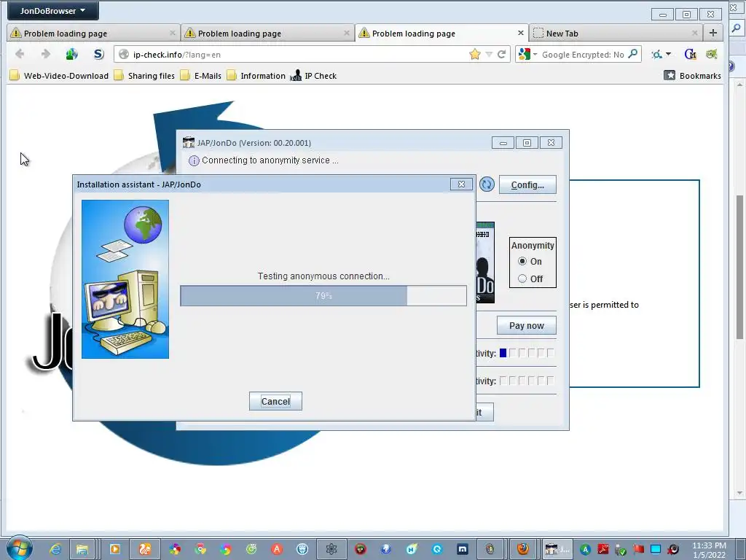
Task: Open the atom icon app in taskbar
Action: click(x=331, y=549)
